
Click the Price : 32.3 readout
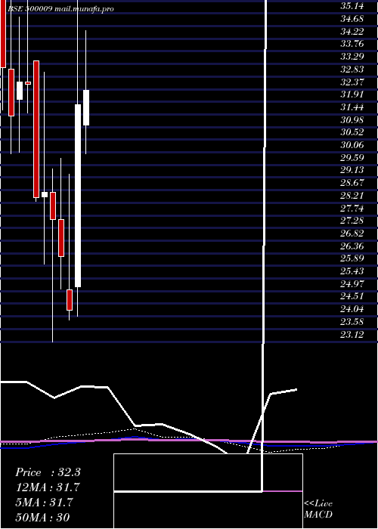point(48,472)
